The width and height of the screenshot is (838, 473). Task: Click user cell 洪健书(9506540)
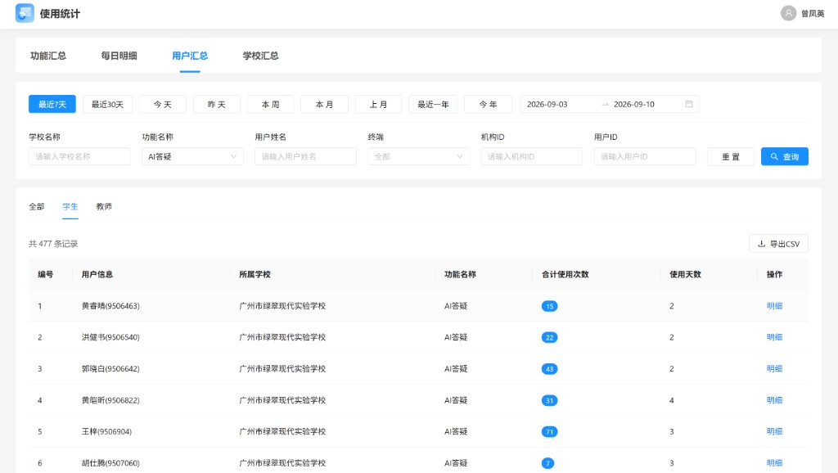(x=110, y=337)
